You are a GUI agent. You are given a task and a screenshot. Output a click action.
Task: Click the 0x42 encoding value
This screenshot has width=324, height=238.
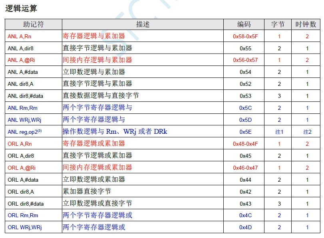pos(245,192)
